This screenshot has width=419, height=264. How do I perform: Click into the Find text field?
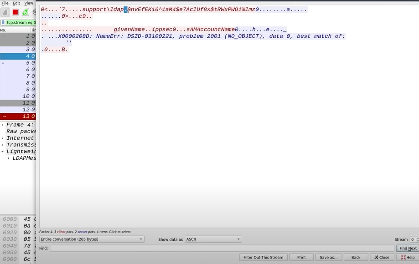[222, 248]
